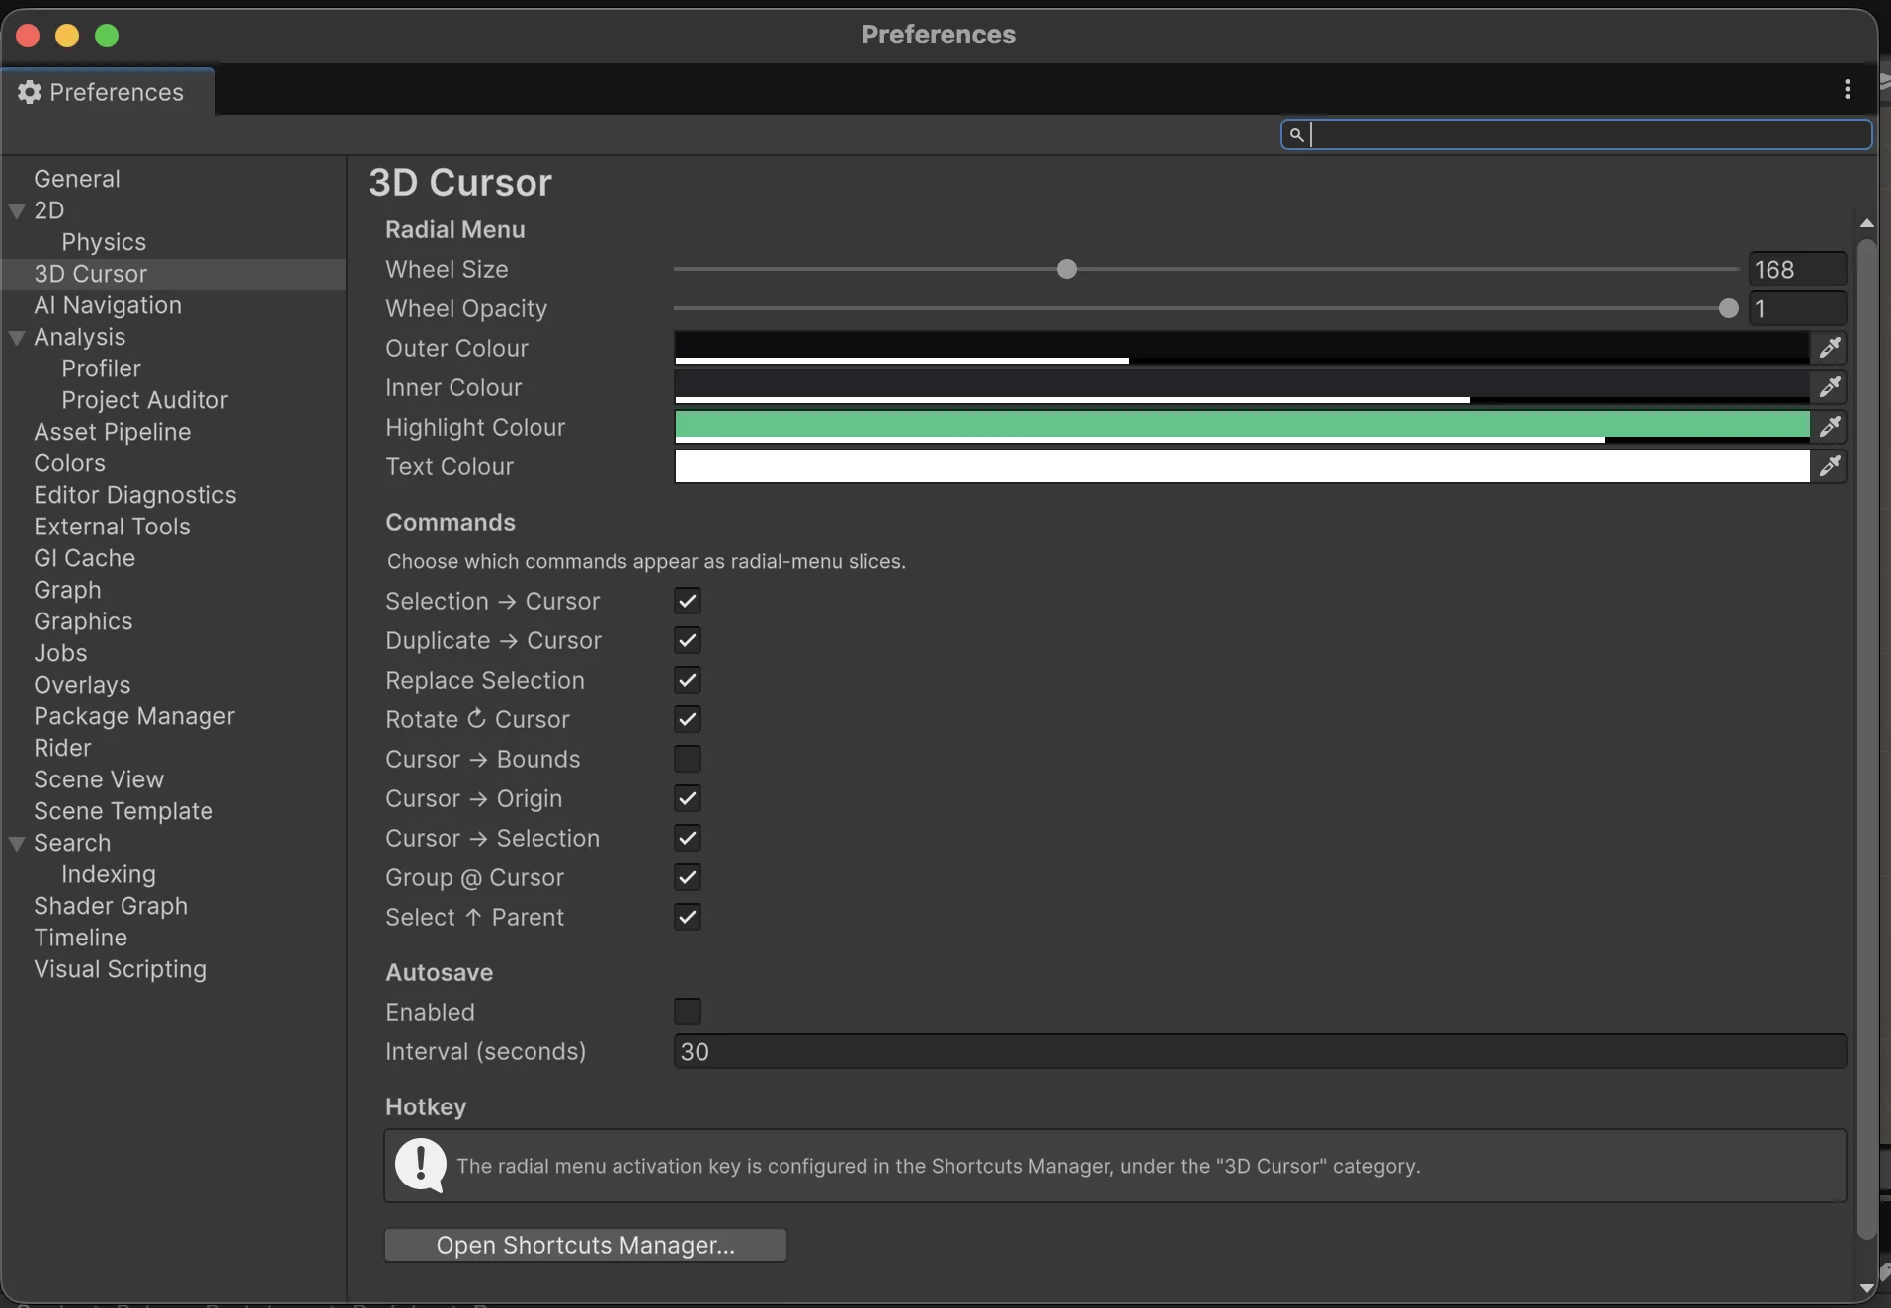Open the green Highlight Colour swatch
The width and height of the screenshot is (1891, 1308).
click(1242, 427)
